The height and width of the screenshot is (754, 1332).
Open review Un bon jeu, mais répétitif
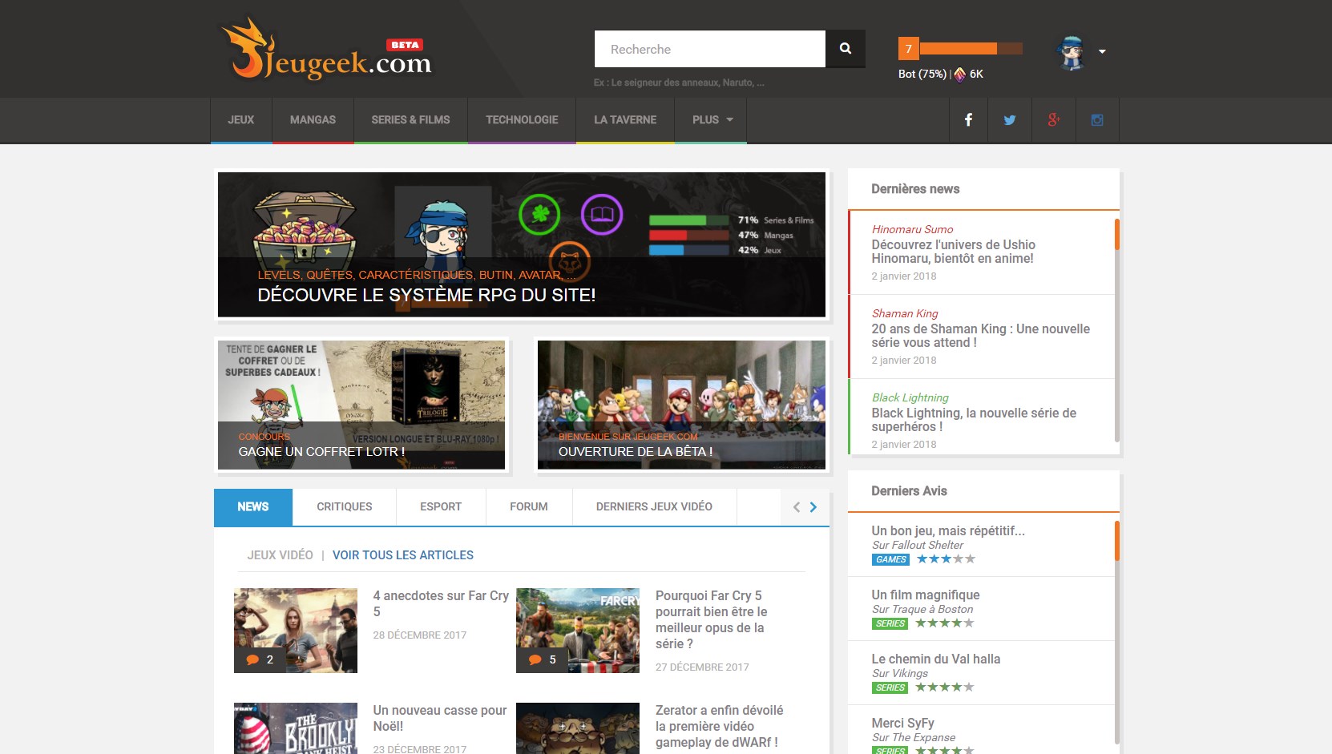point(948,530)
